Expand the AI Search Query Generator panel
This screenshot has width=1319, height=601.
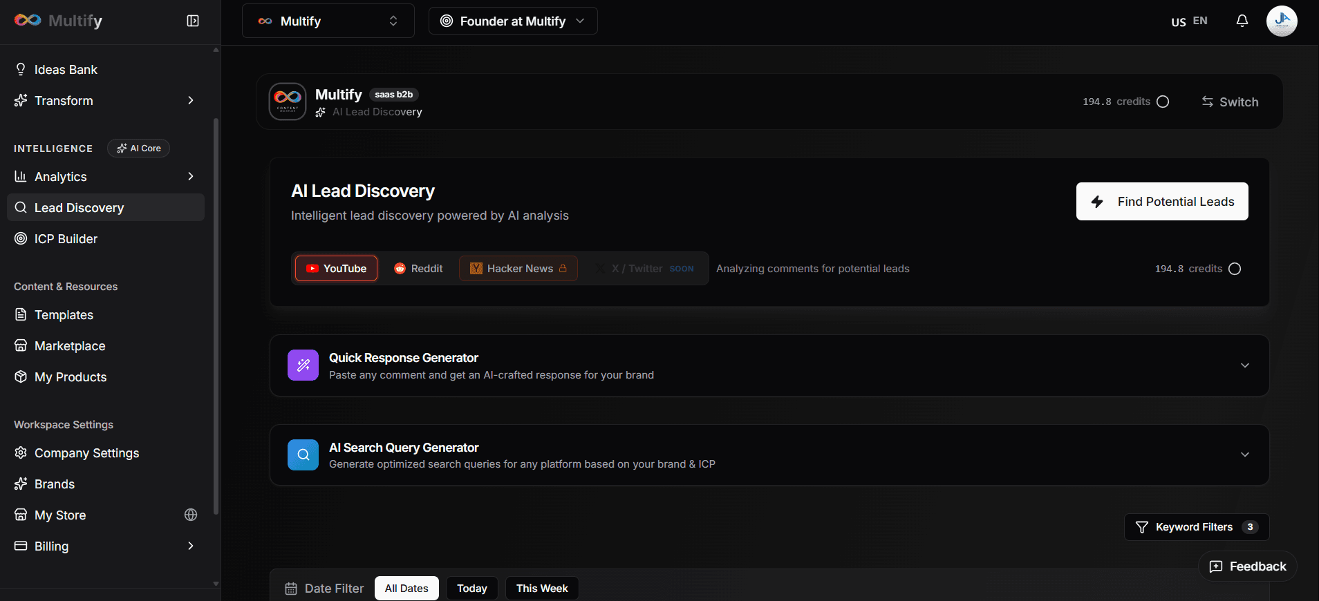(769, 455)
